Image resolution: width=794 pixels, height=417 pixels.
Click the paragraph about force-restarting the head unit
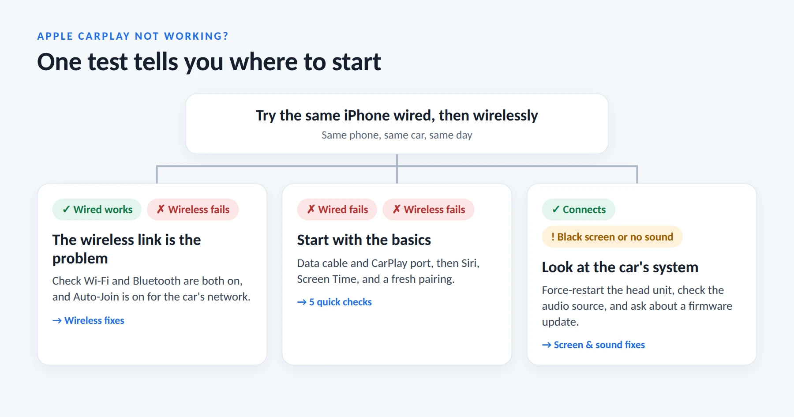(637, 306)
